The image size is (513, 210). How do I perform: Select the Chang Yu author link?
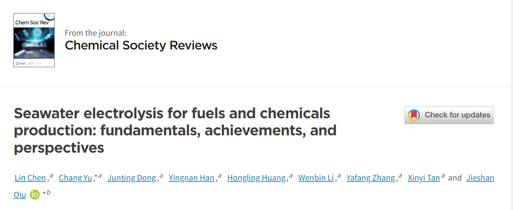point(76,178)
